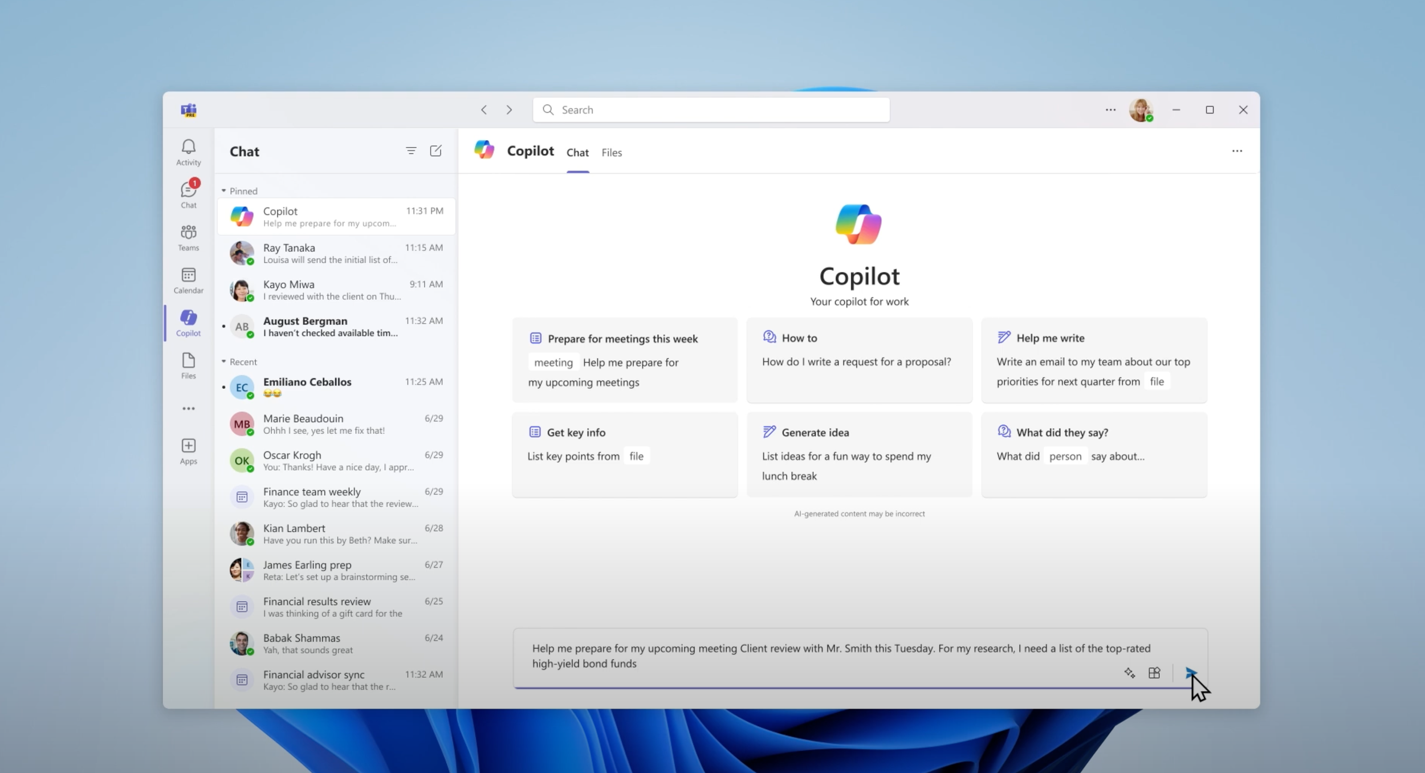
Task: Show more apps ellipsis in the rail
Action: point(188,409)
